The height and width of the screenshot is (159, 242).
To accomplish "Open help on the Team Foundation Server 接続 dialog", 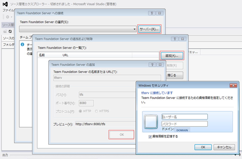I will point(152,13).
